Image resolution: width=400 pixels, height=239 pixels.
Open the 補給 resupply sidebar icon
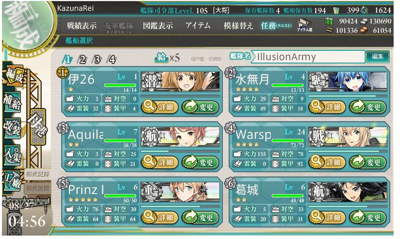point(12,102)
